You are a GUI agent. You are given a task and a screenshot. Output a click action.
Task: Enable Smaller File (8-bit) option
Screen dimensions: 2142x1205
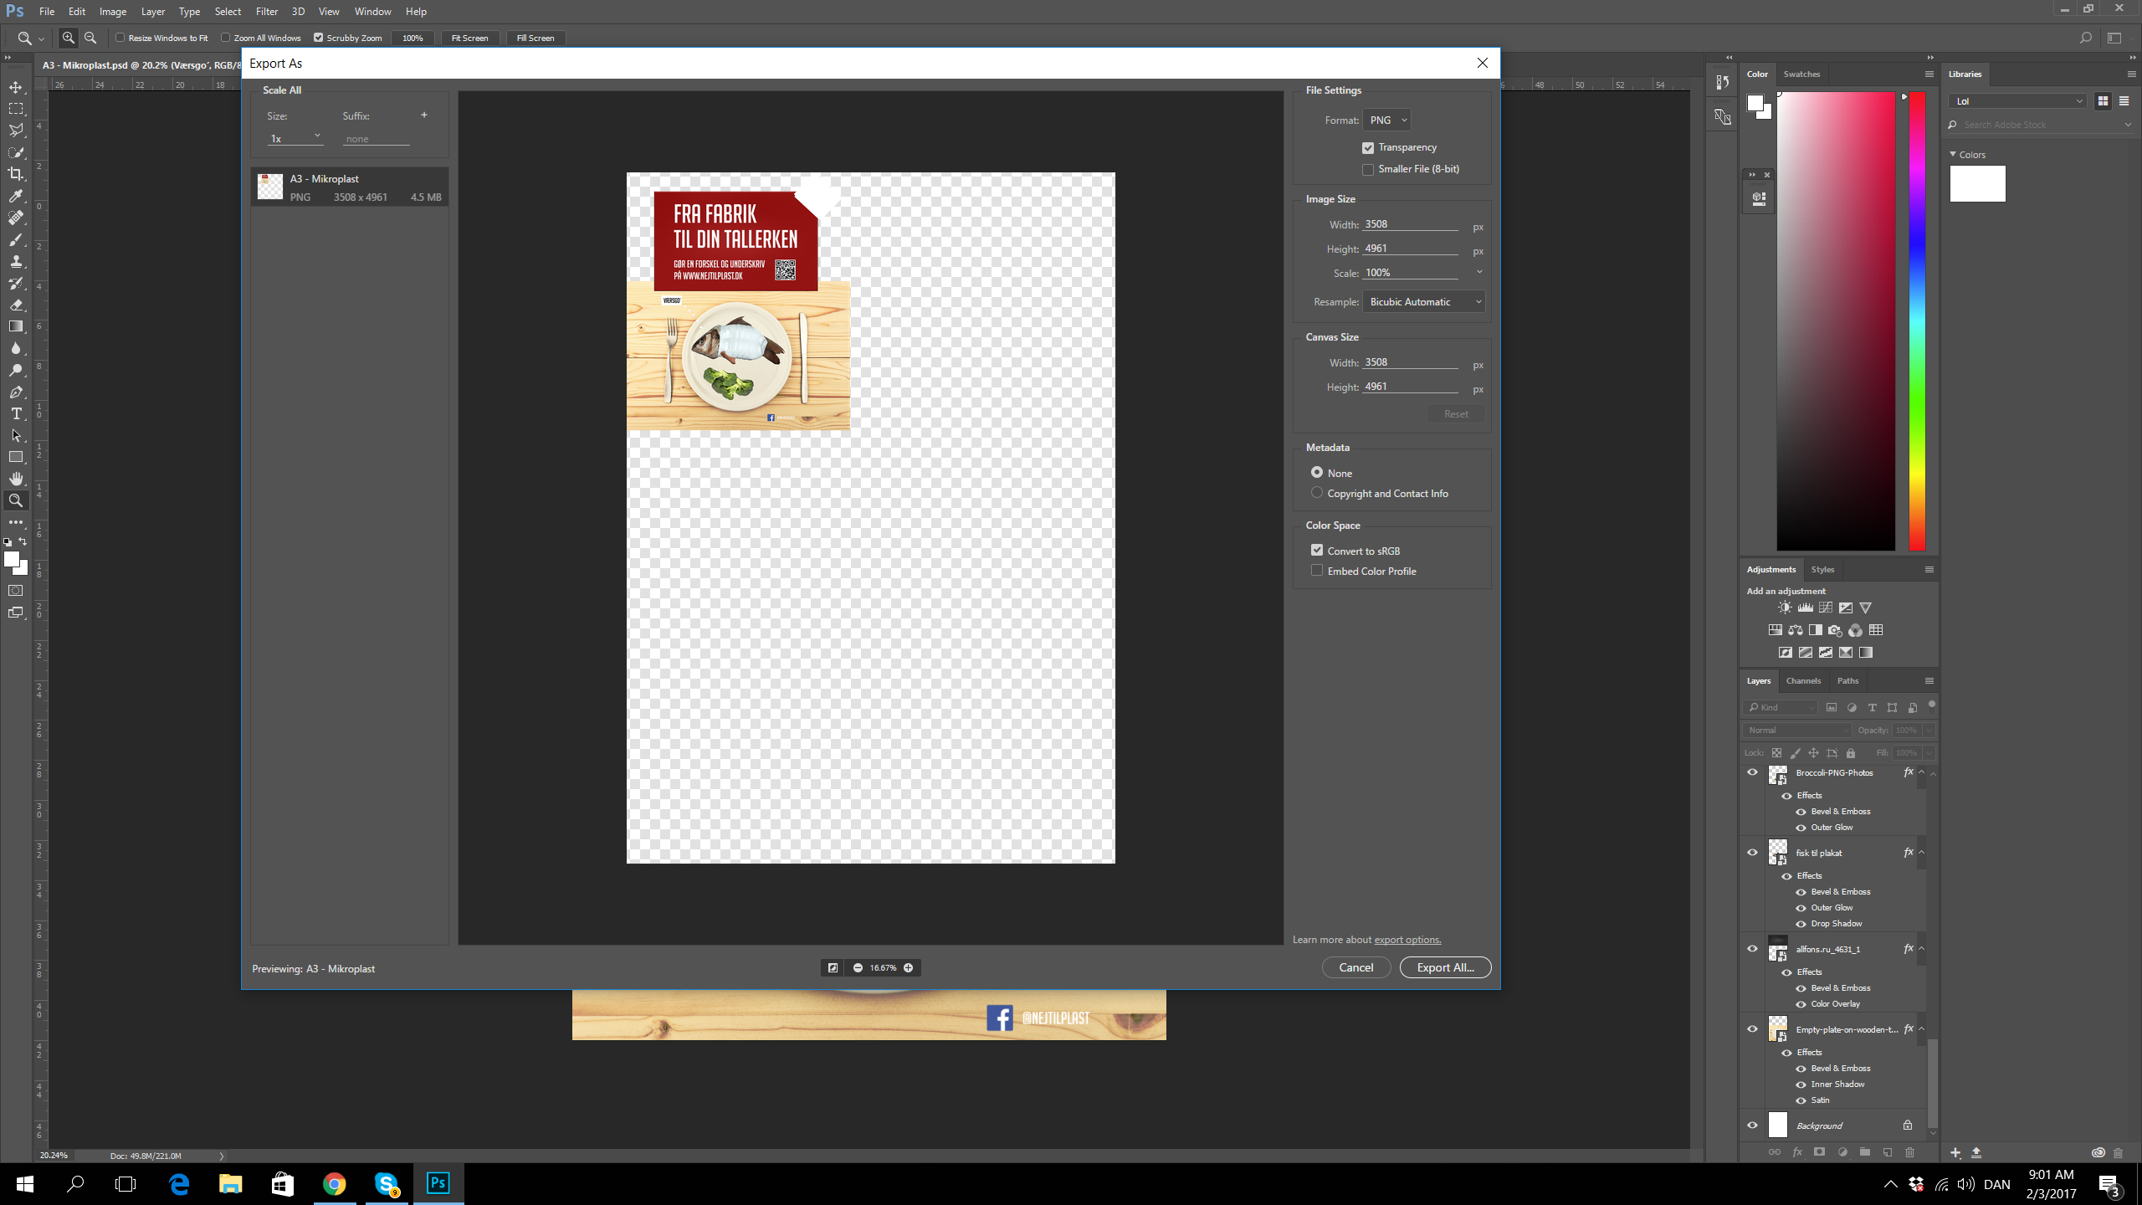pos(1368,169)
